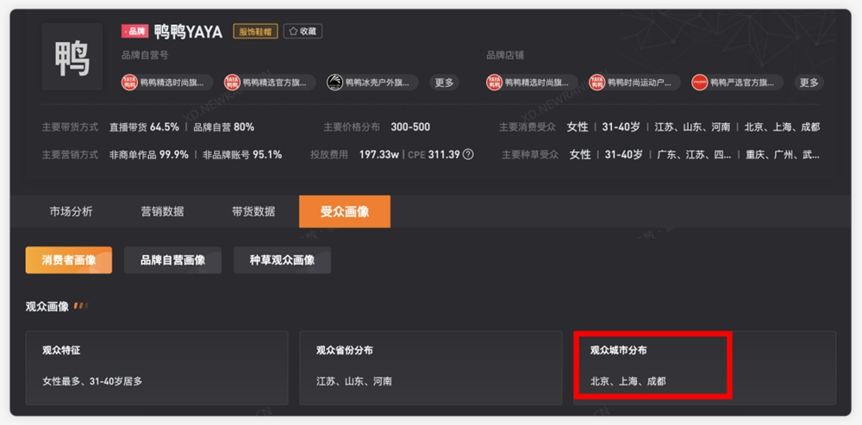Click the 鸭 brand logo thumbnail

72,57
